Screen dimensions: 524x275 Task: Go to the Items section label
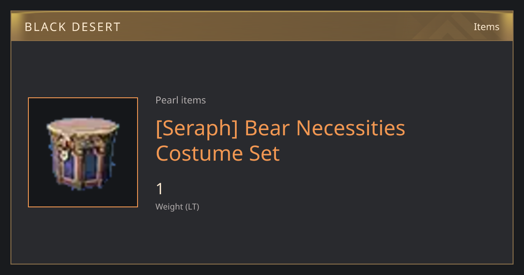486,27
